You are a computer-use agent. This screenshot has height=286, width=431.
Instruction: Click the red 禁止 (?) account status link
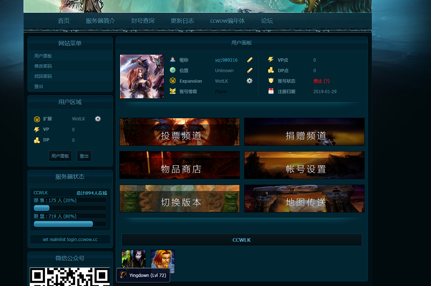[321, 81]
